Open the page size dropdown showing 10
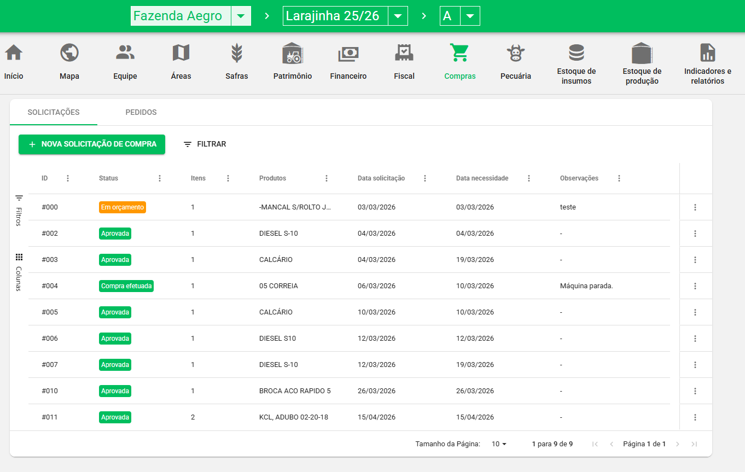 tap(499, 444)
